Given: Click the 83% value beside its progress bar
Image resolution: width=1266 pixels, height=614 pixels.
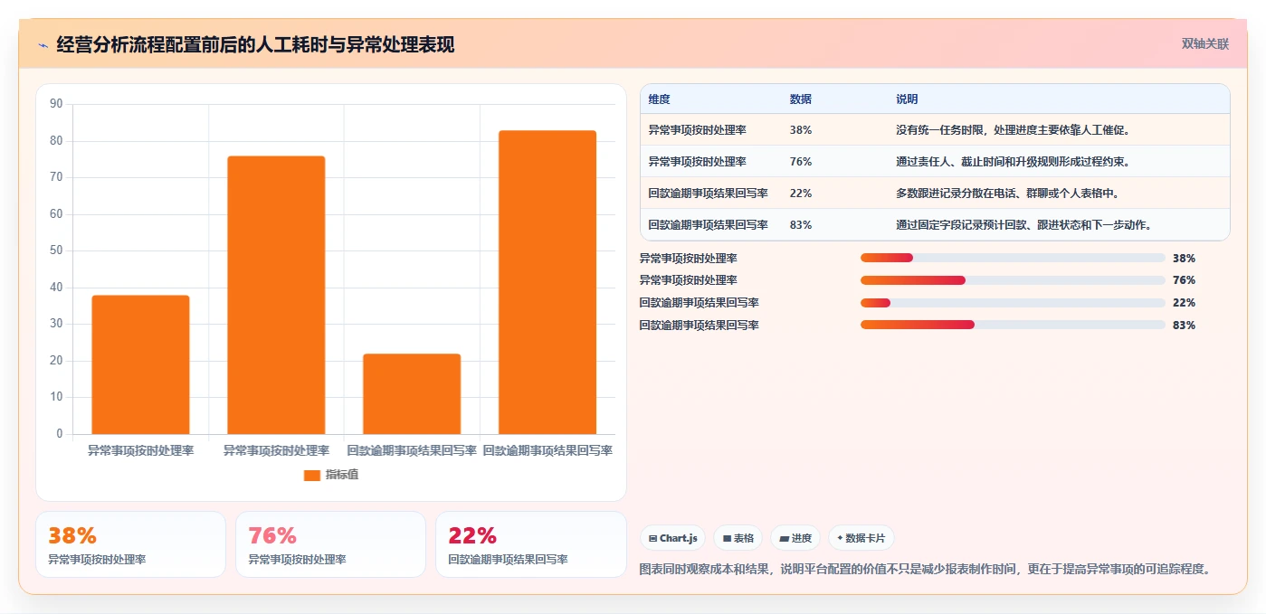Looking at the screenshot, I should pyautogui.click(x=1184, y=326).
